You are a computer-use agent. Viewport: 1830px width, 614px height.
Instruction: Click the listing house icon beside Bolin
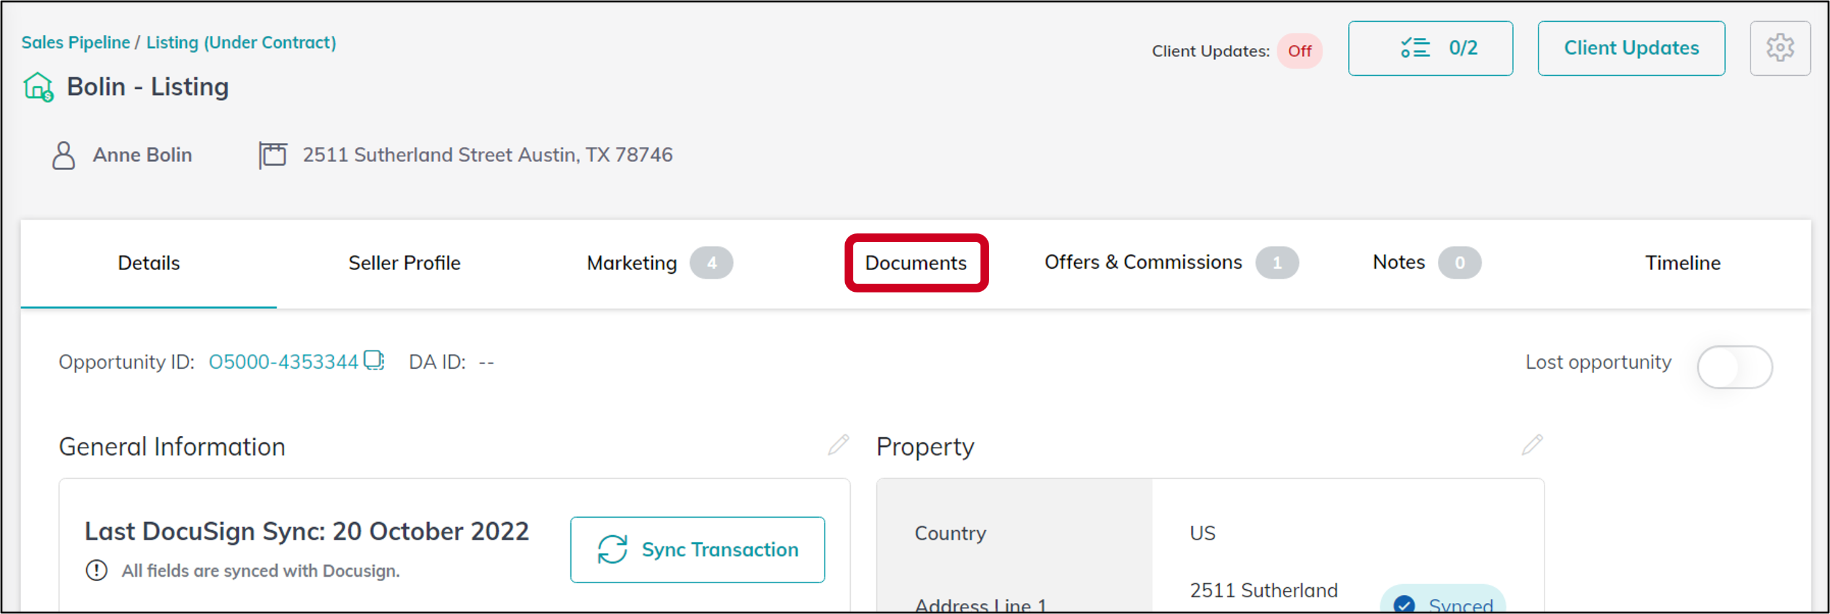(38, 88)
